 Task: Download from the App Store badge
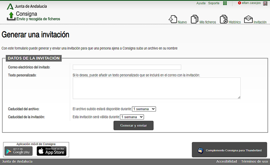(51, 151)
